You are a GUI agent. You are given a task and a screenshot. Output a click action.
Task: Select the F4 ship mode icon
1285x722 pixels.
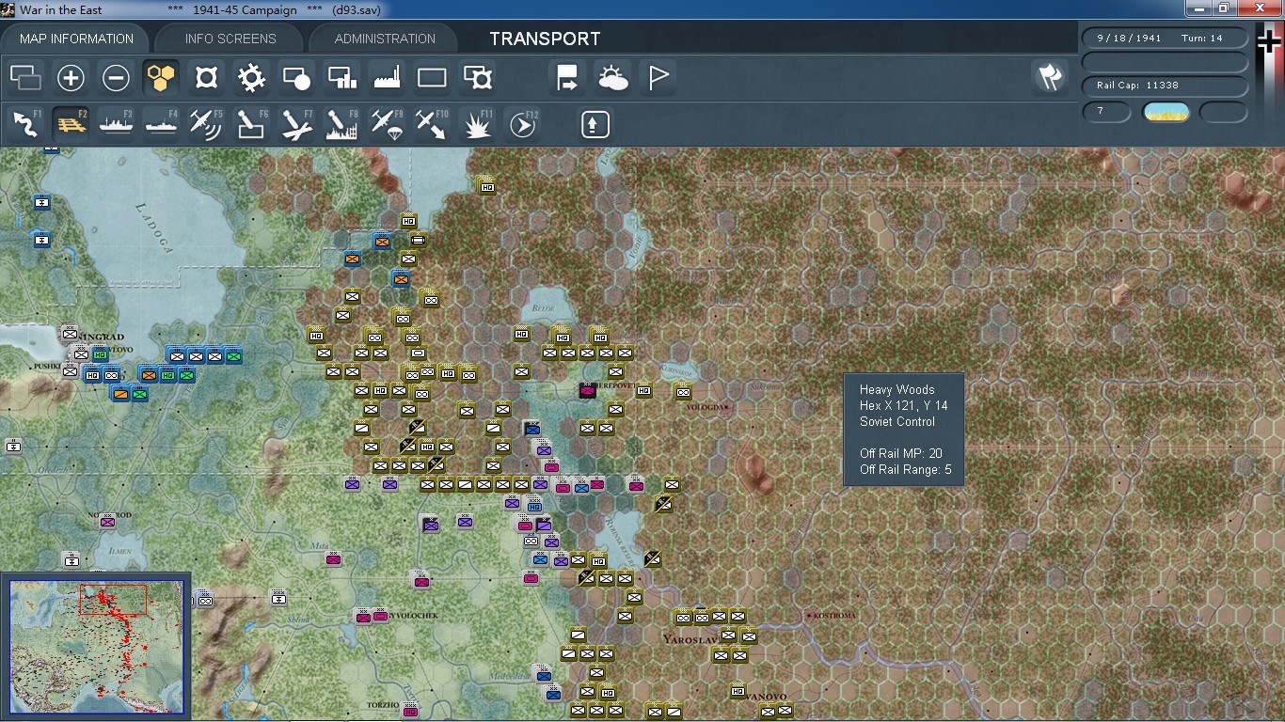[161, 124]
